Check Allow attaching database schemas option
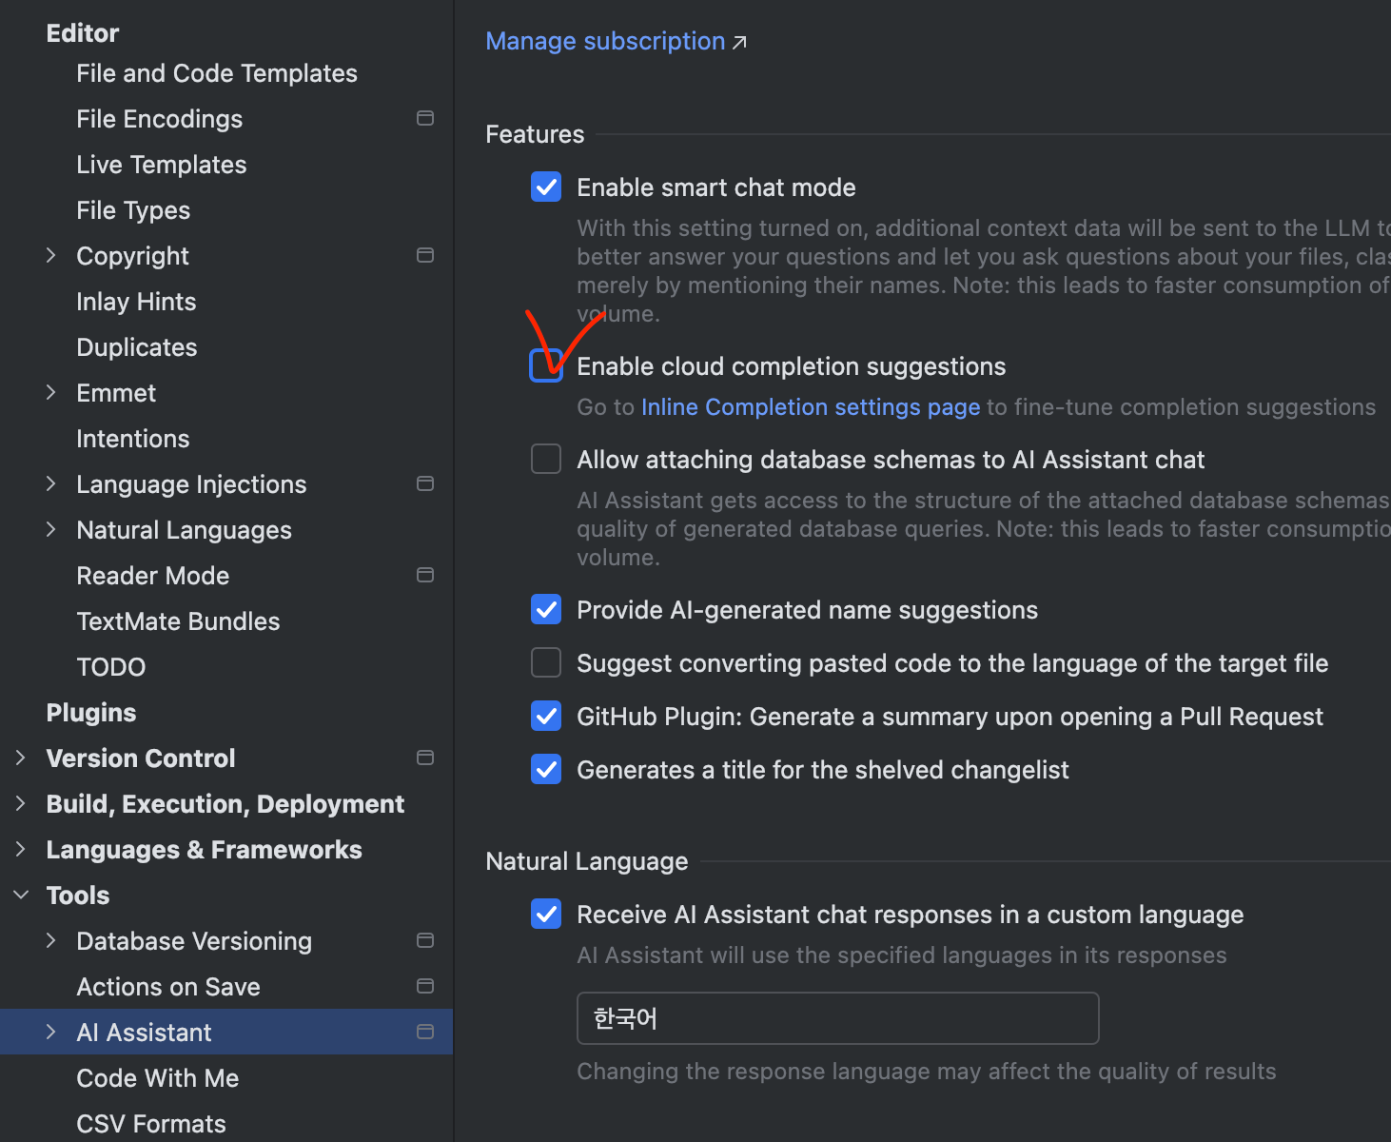 [x=546, y=459]
